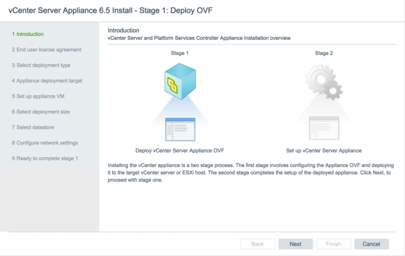
Task: Click the Stage 2 grayed window icon
Action: (324, 128)
